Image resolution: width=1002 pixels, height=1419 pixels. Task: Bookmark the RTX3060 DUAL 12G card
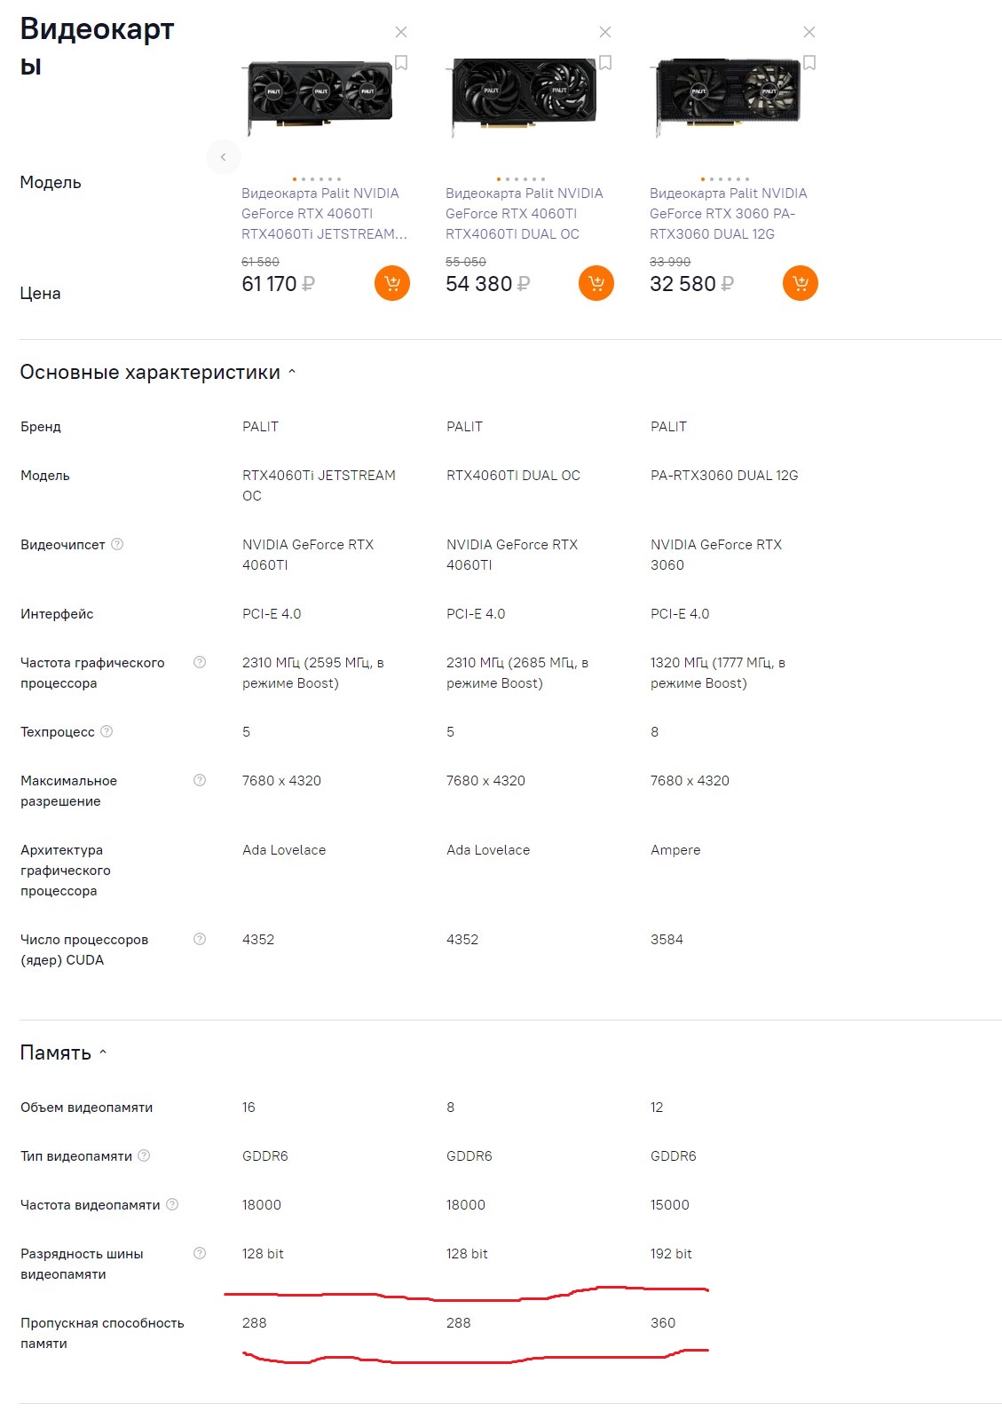[809, 63]
